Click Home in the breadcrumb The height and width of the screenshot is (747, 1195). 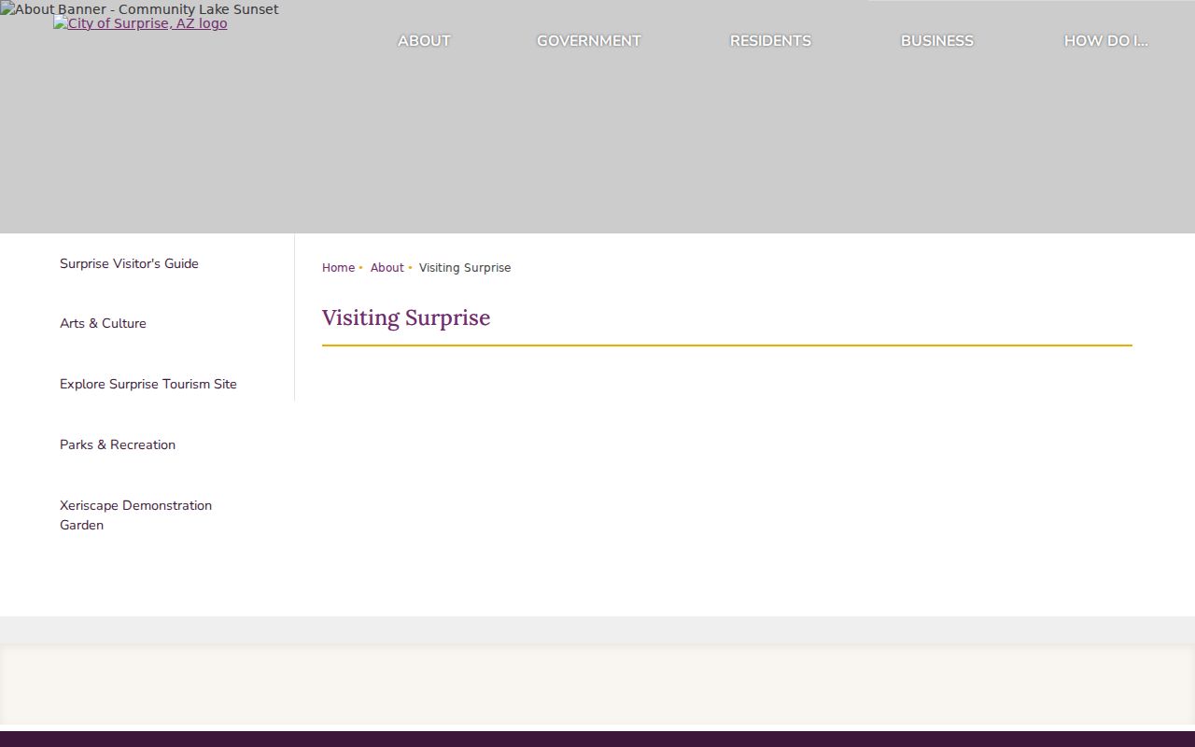(x=338, y=268)
